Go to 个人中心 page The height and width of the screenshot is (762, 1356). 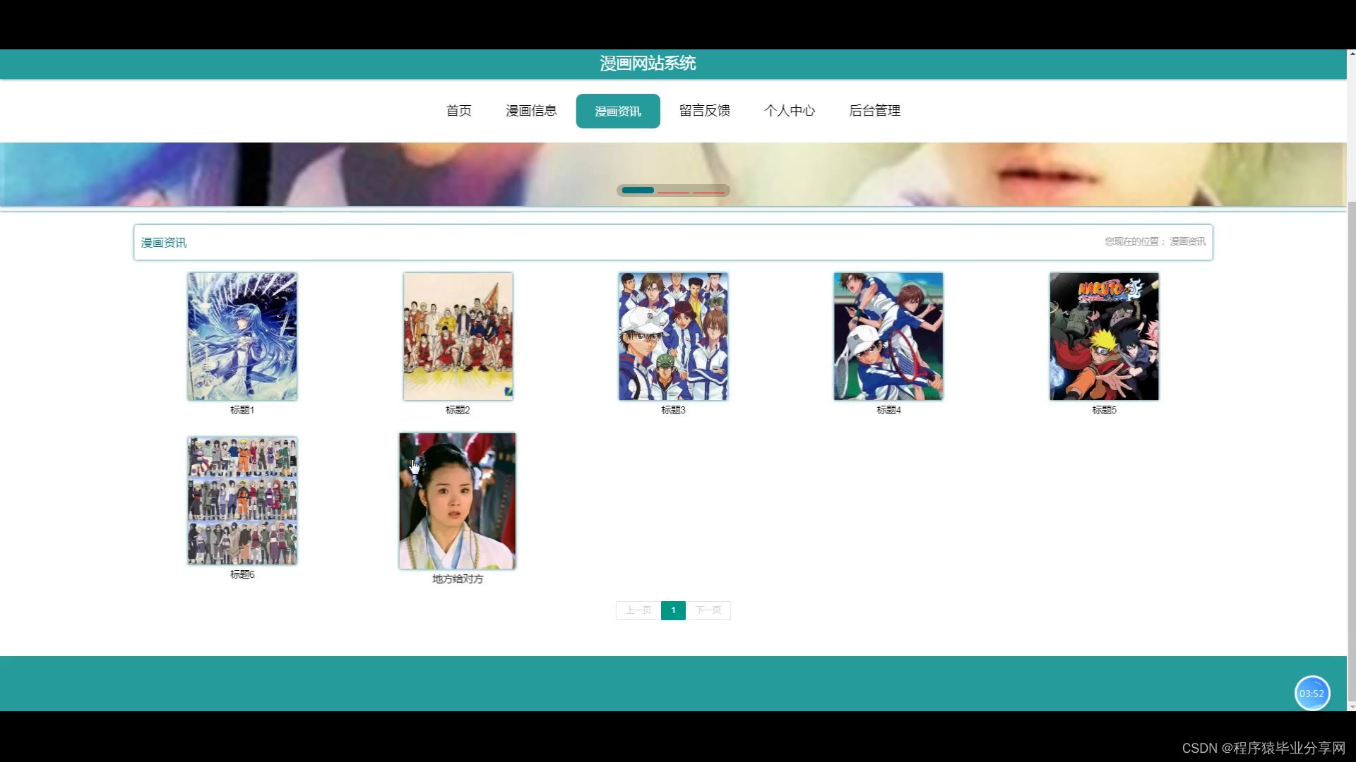[790, 111]
